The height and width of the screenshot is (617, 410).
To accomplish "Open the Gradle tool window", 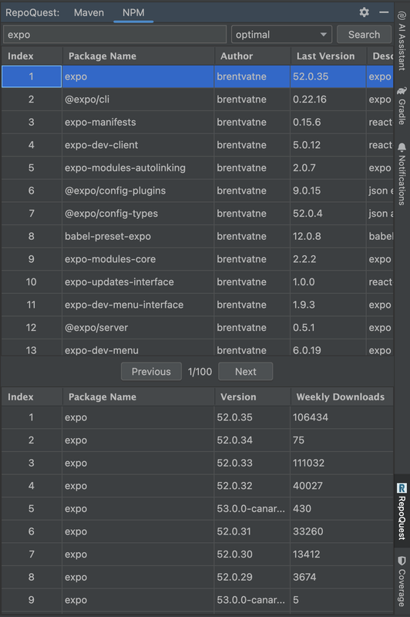I will tap(402, 106).
